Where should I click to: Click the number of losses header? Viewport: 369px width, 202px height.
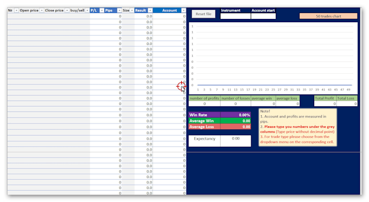pyautogui.click(x=236, y=98)
